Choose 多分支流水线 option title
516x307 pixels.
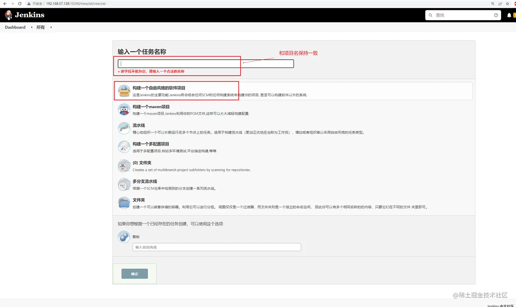[145, 181]
